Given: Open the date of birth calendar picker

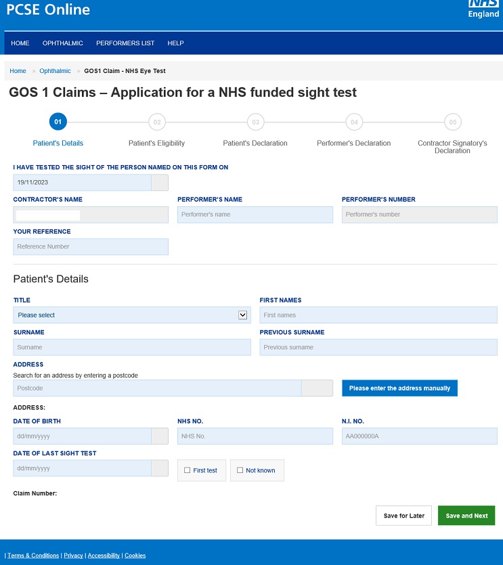Looking at the screenshot, I should pyautogui.click(x=160, y=436).
